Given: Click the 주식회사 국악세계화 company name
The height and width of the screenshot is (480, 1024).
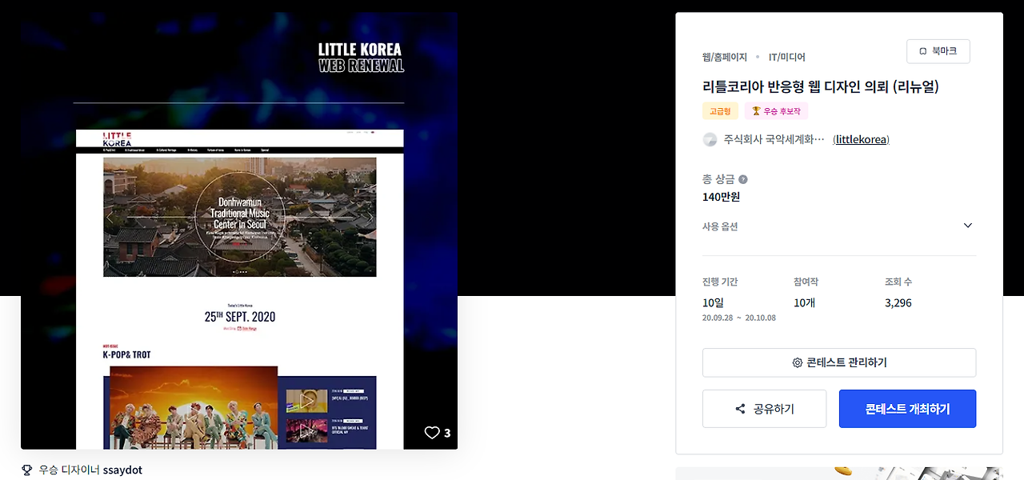Looking at the screenshot, I should (774, 139).
